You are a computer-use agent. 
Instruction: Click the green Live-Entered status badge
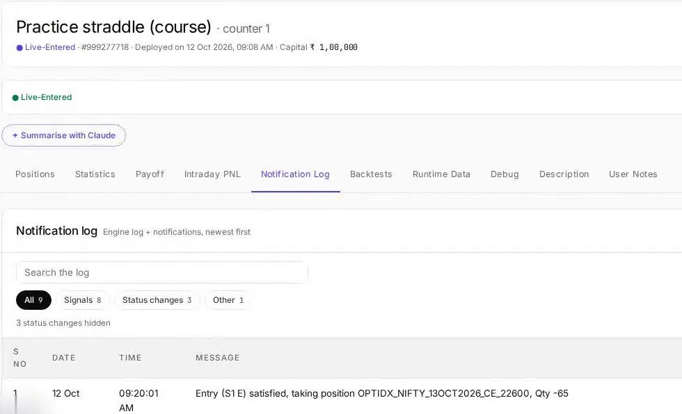[x=42, y=97]
